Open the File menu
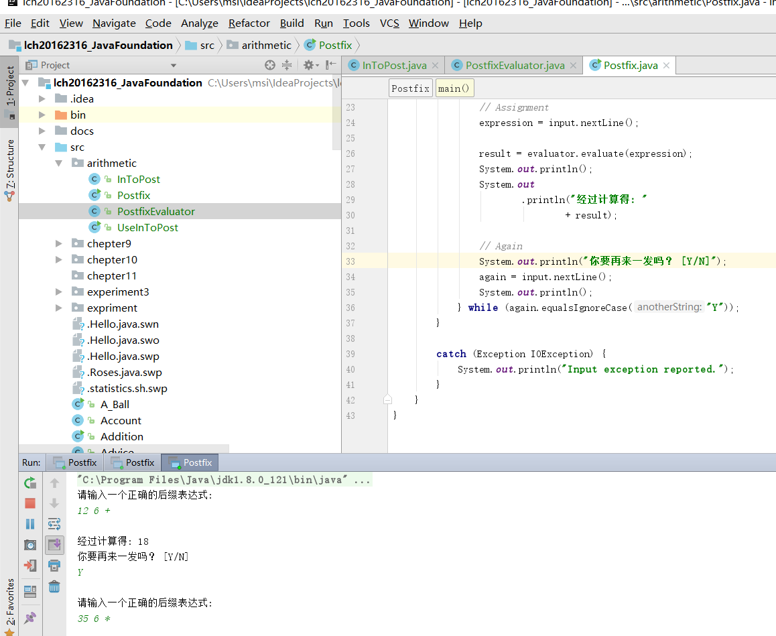 13,23
